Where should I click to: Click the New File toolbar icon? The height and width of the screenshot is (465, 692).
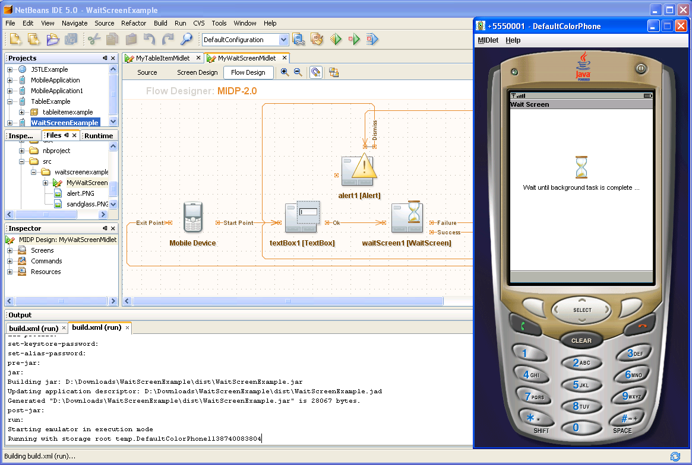34,40
